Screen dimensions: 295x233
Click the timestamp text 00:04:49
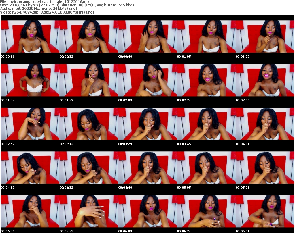pos(125,188)
